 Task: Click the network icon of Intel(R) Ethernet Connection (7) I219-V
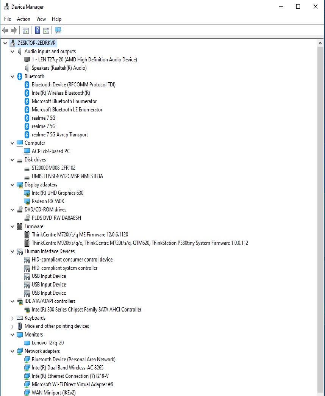point(27,376)
